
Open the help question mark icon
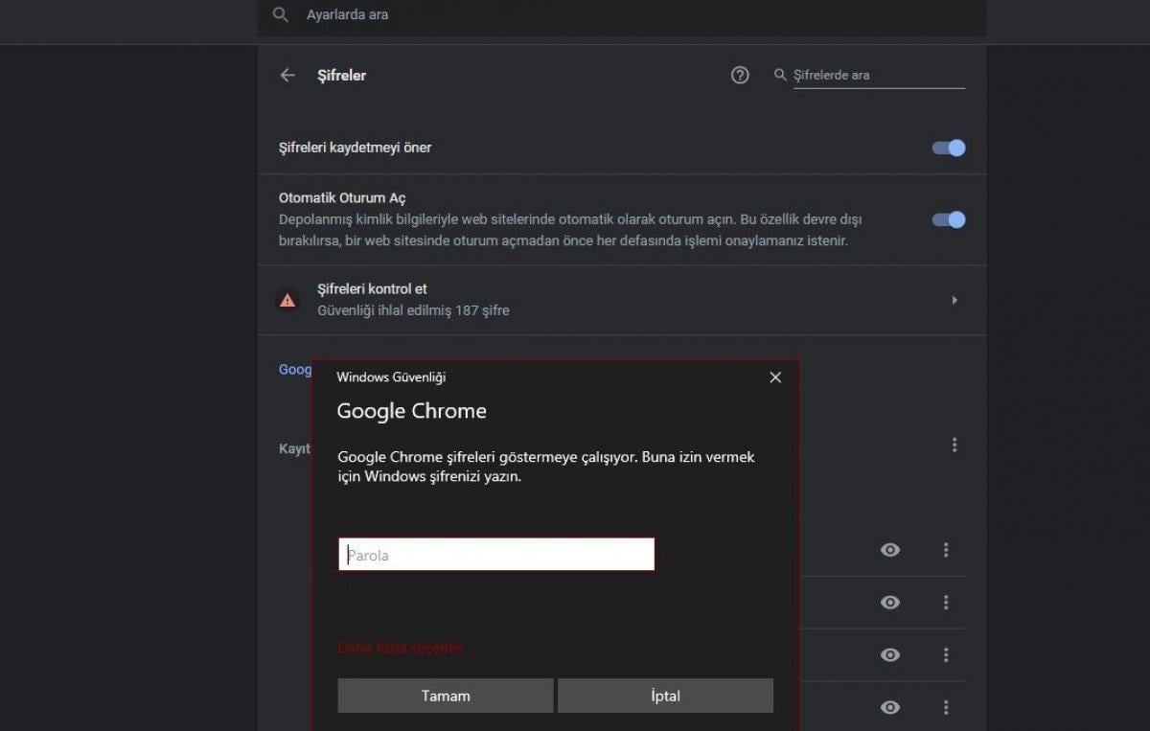coord(740,75)
